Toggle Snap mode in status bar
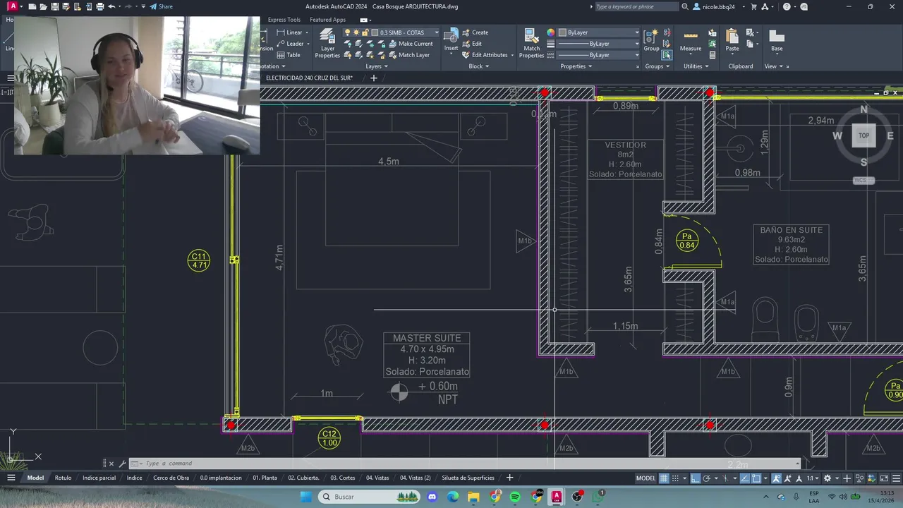 point(676,478)
